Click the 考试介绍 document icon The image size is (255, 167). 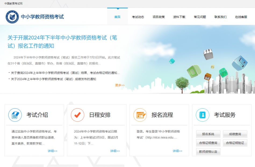(15, 115)
